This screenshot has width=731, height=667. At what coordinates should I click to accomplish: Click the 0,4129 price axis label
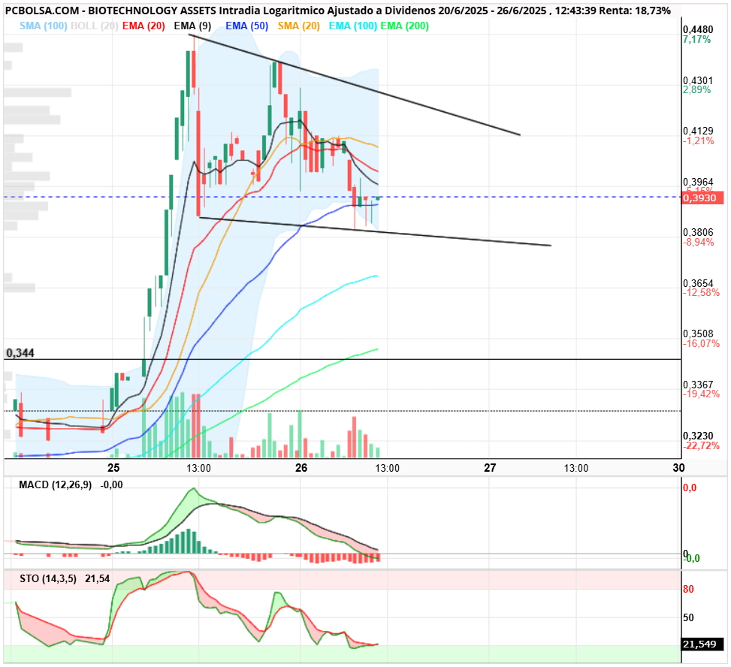click(698, 131)
